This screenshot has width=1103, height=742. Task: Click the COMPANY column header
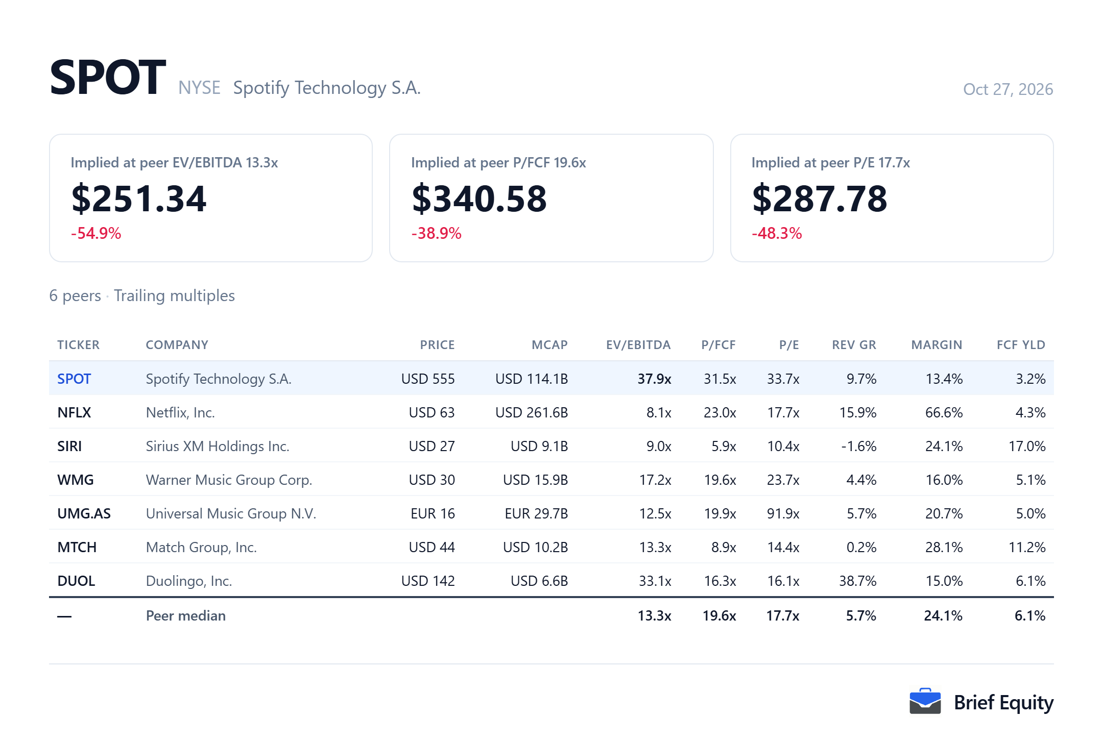coord(177,345)
